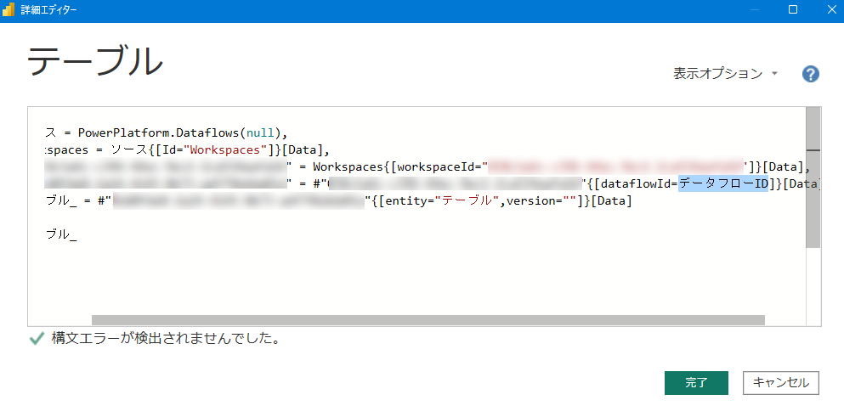Viewport: 844px width, 417px height.
Task: Click the help question mark icon
Action: tap(811, 74)
